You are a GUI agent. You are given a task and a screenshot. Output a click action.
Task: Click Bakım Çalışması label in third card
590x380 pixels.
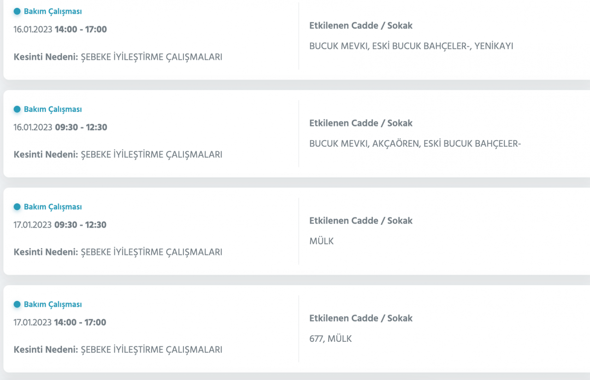(x=53, y=207)
